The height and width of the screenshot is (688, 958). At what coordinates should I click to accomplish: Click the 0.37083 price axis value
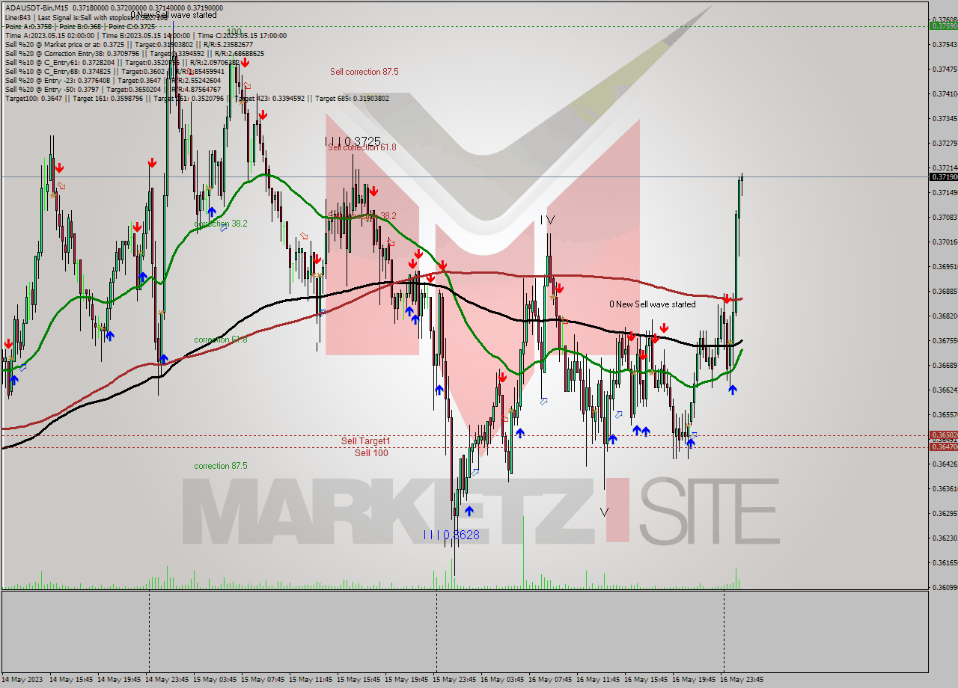tap(944, 218)
